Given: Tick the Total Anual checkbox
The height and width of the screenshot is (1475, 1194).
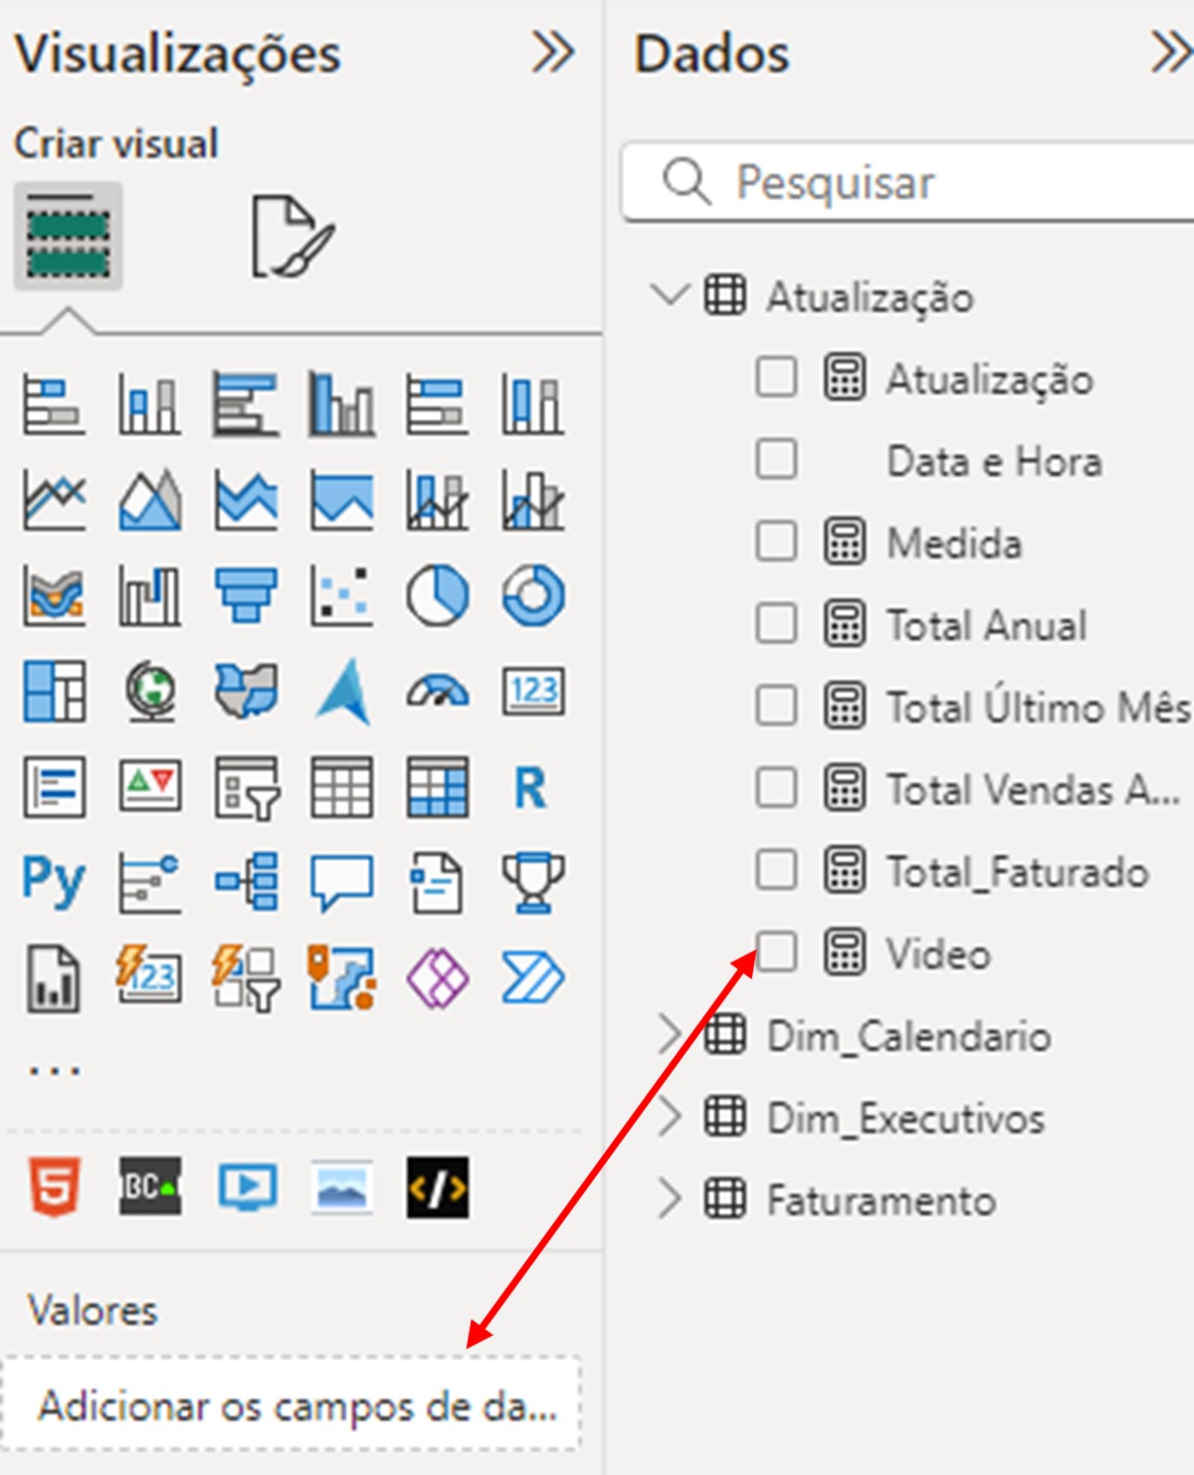Looking at the screenshot, I should (x=776, y=625).
